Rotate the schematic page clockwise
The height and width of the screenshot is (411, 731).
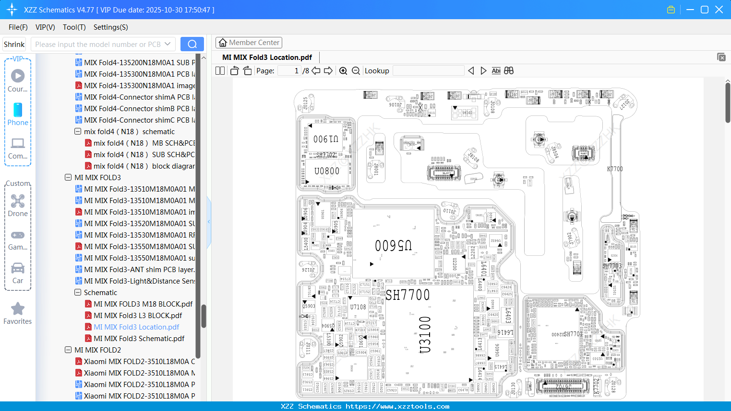[247, 70]
